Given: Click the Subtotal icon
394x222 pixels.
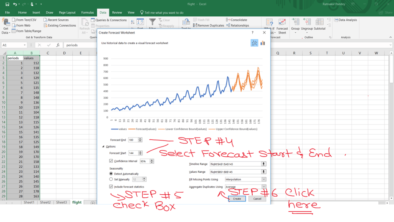Looking at the screenshot, I should [320, 25].
